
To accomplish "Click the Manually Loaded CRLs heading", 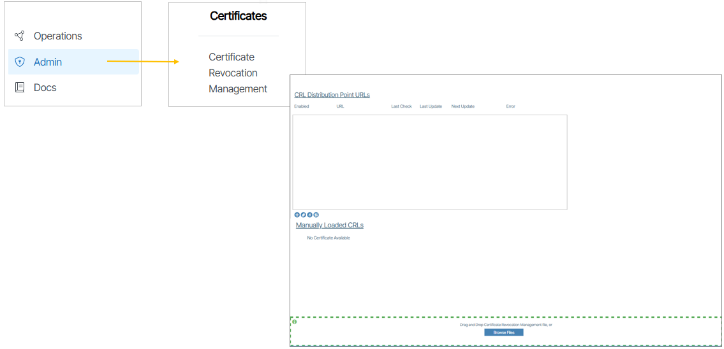I will 329,225.
